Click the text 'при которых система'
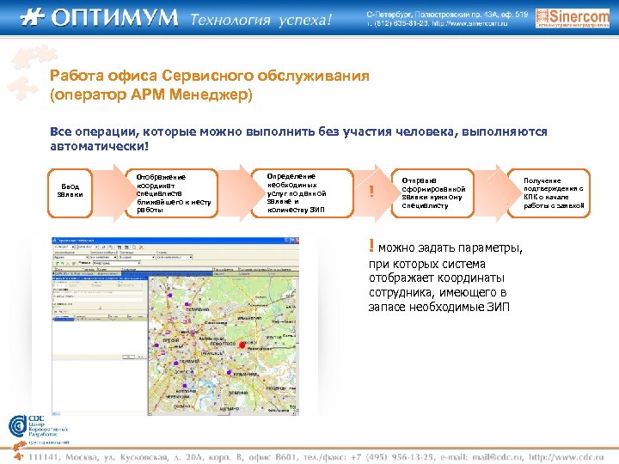Screen dimensions: 619x464 tap(426, 264)
